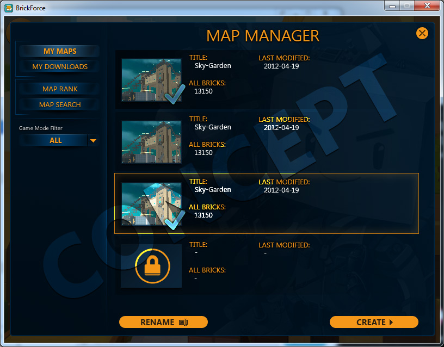444x347 pixels.
Task: Maximize the BrickForce window
Action: click(407, 6)
